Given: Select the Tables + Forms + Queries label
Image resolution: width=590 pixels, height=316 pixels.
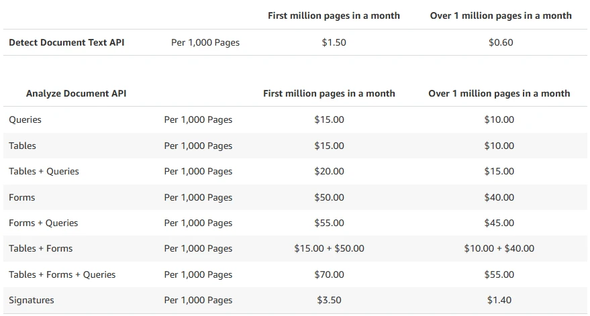Looking at the screenshot, I should tap(62, 274).
